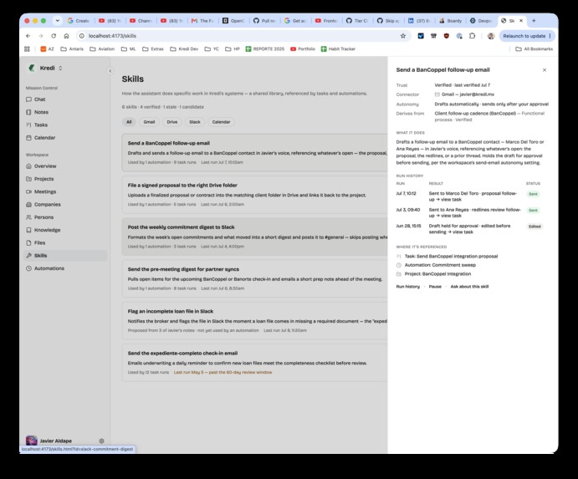This screenshot has width=578, height=479.
Task: Open 'Send the expediente-completo check-in email' skill
Action: point(255,363)
